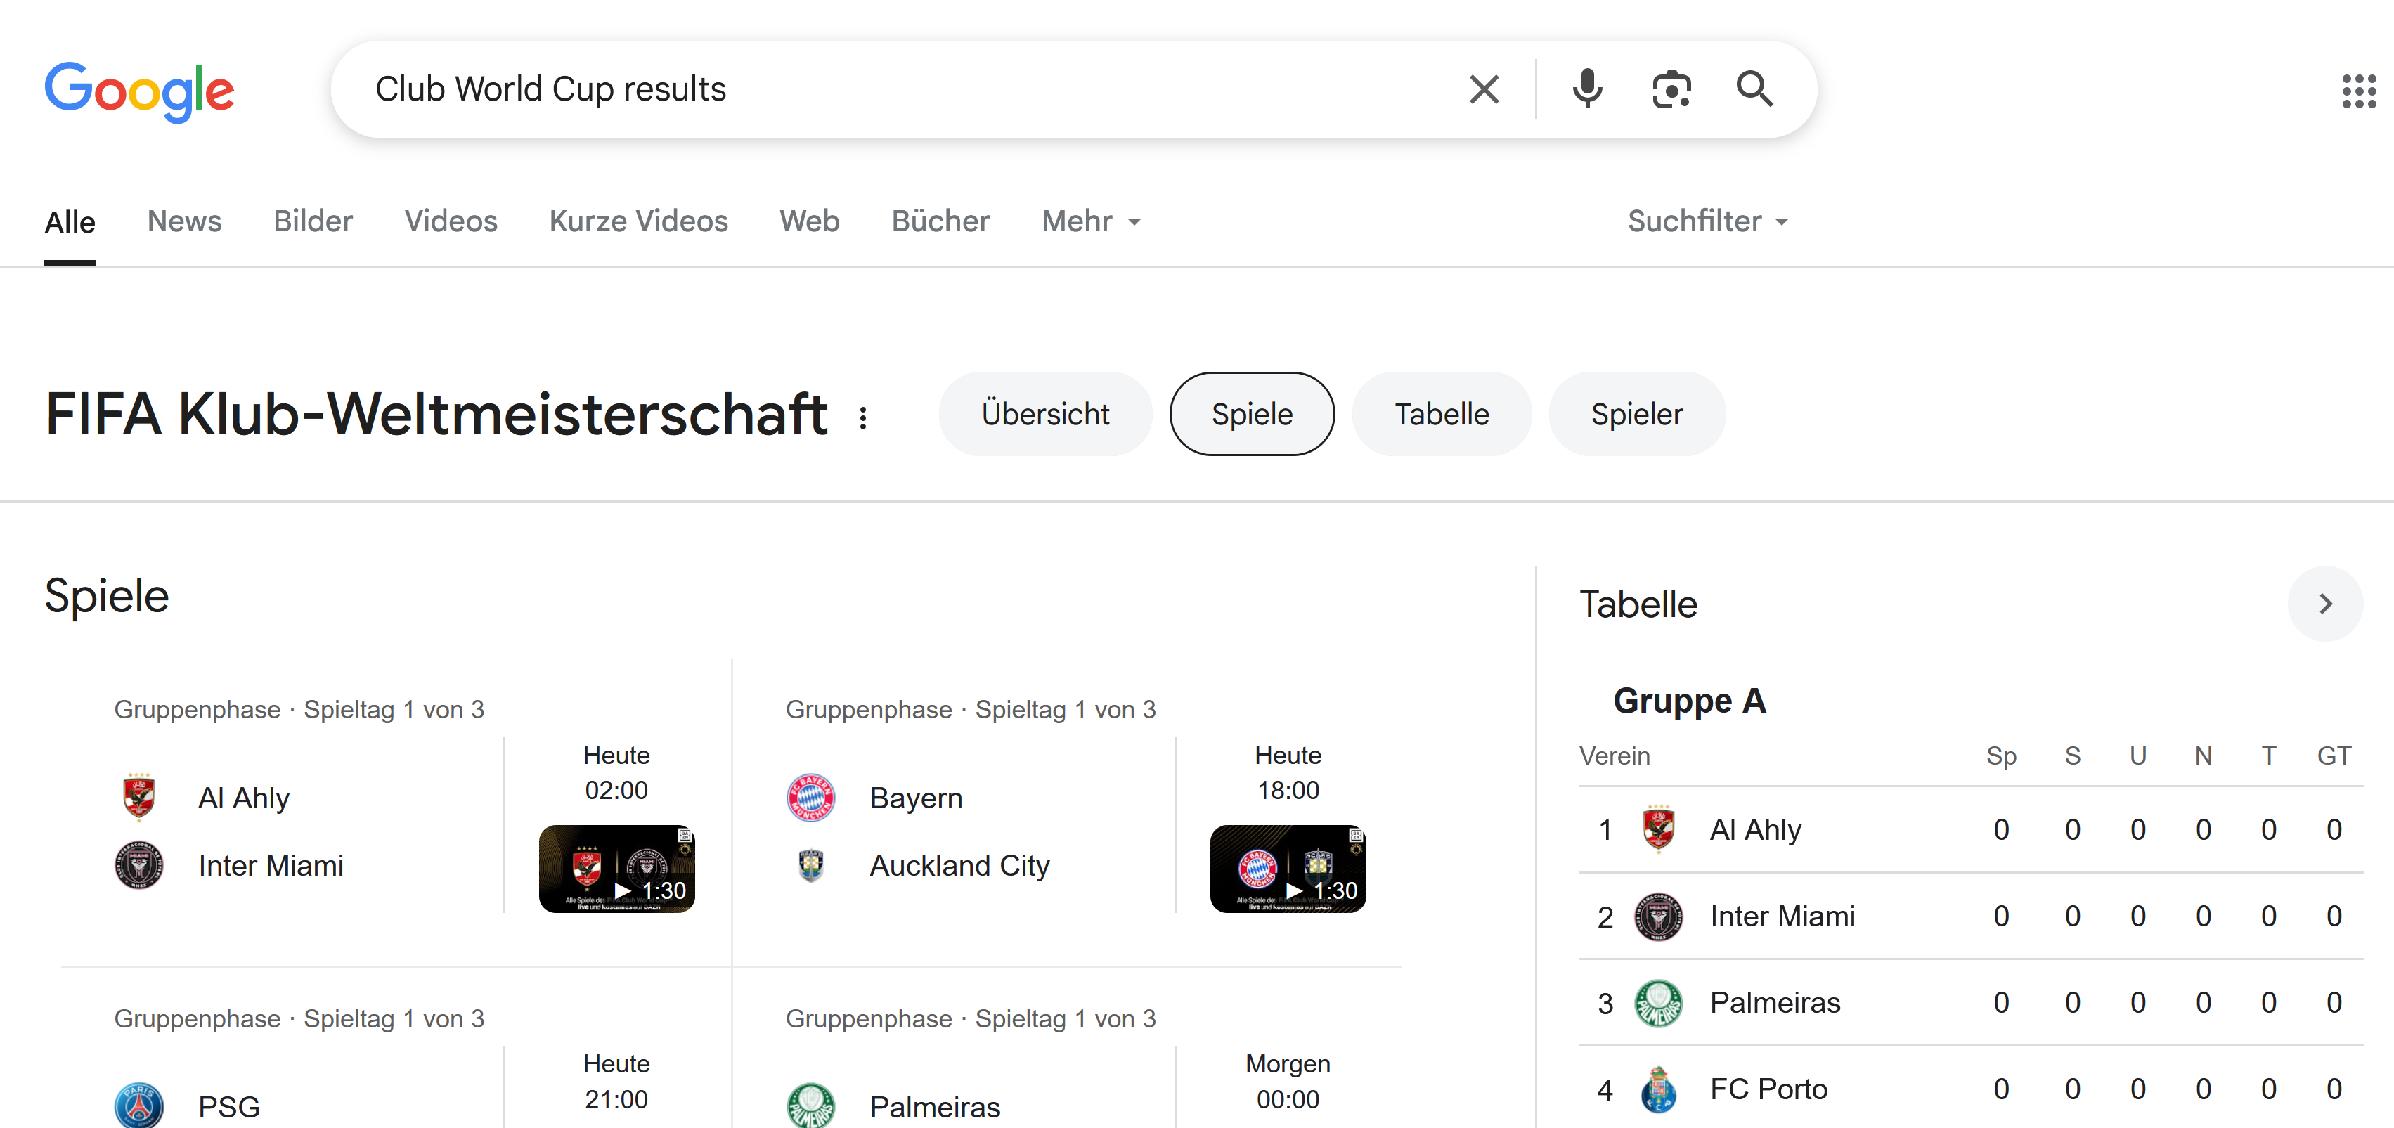
Task: Click the Spiele section heading
Action: click(x=107, y=595)
